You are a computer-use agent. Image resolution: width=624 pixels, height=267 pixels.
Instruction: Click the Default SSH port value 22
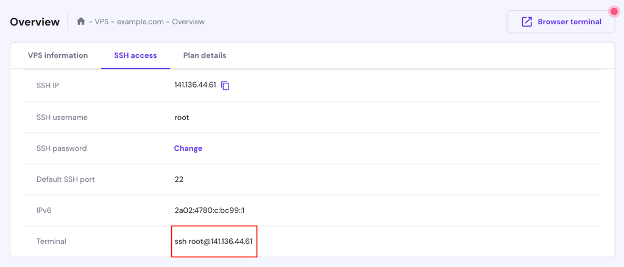point(179,179)
